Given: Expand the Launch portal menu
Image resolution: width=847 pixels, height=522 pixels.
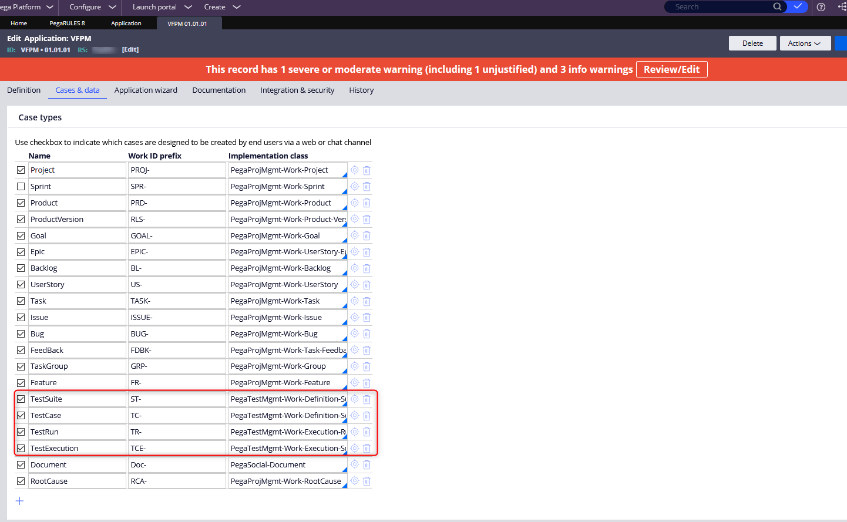Looking at the screenshot, I should [x=162, y=7].
